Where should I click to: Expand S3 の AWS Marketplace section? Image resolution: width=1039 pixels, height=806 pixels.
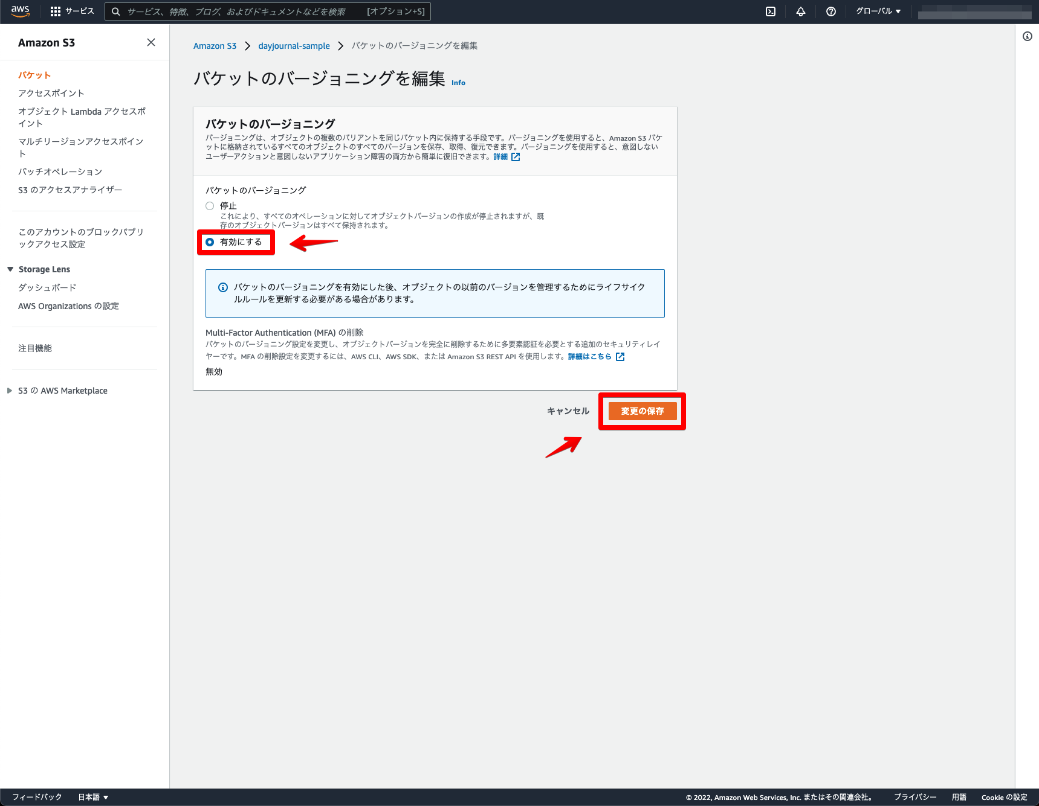(x=10, y=391)
